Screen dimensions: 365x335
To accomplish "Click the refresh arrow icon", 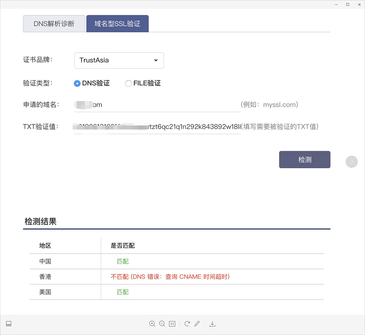I will point(187,323).
